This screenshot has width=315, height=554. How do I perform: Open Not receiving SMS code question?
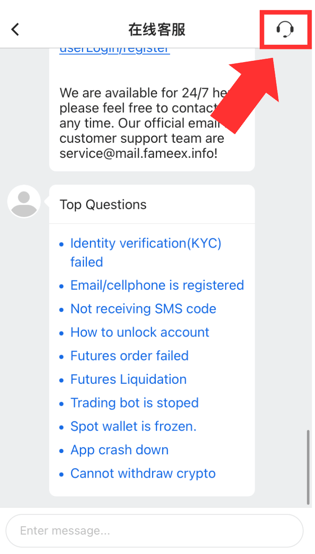tap(143, 309)
